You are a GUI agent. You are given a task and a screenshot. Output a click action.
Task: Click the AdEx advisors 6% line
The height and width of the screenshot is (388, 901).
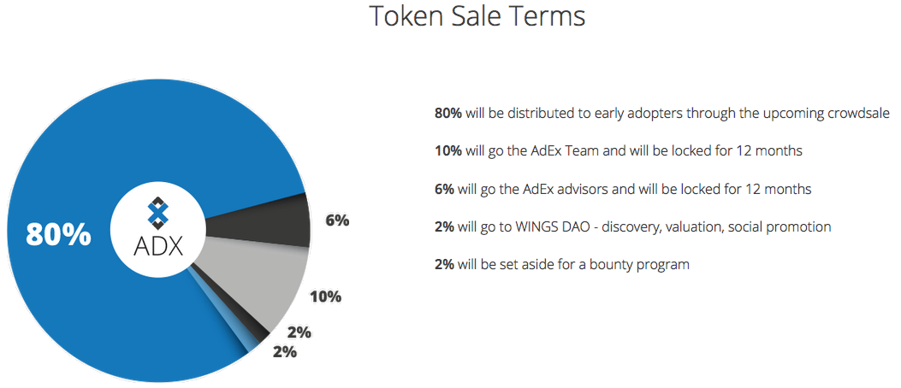point(623,190)
